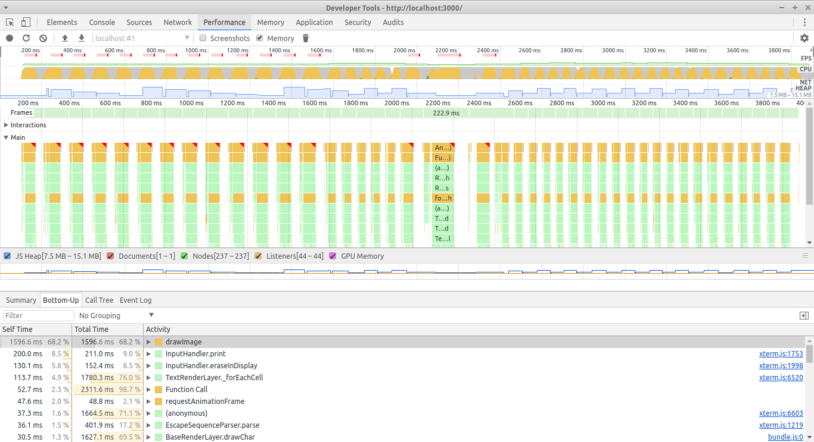
Task: Switch to the Memory panel tab
Action: pos(271,22)
